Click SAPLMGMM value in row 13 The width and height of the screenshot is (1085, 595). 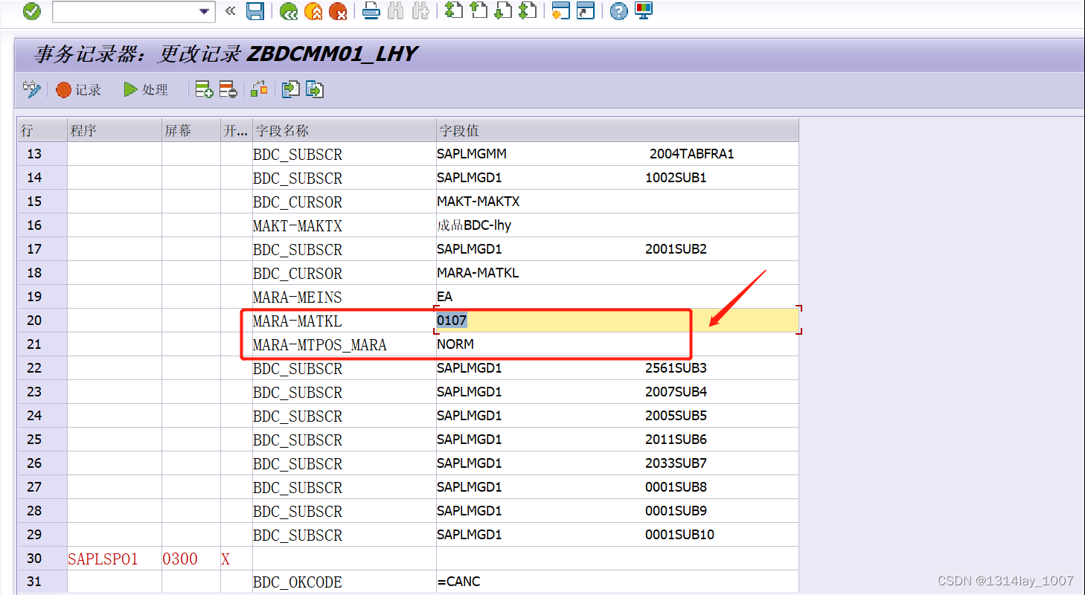pos(472,154)
